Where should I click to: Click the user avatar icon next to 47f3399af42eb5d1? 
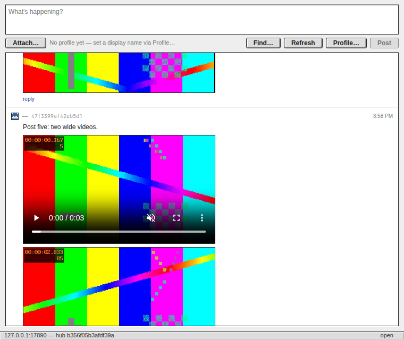coord(15,116)
